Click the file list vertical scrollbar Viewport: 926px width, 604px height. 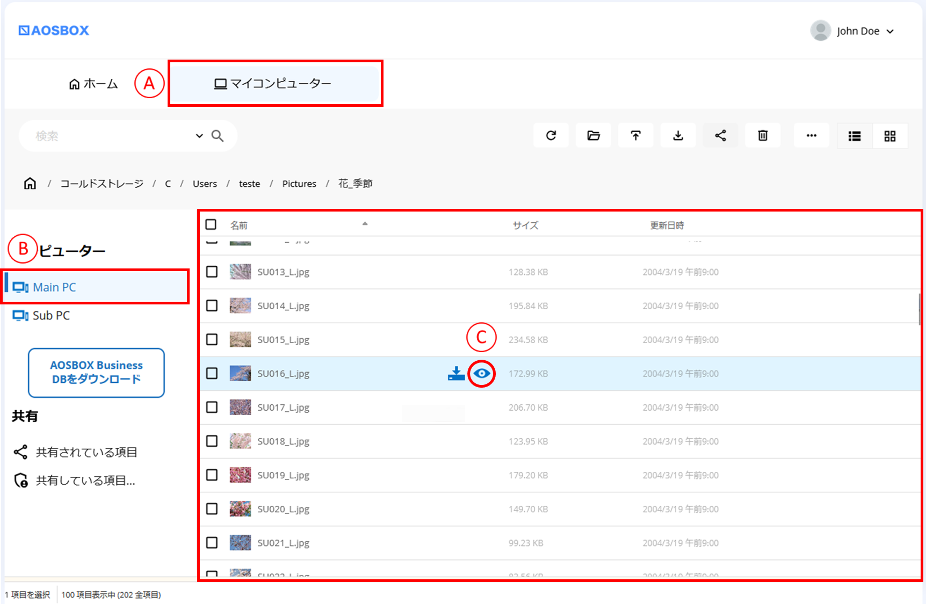920,309
